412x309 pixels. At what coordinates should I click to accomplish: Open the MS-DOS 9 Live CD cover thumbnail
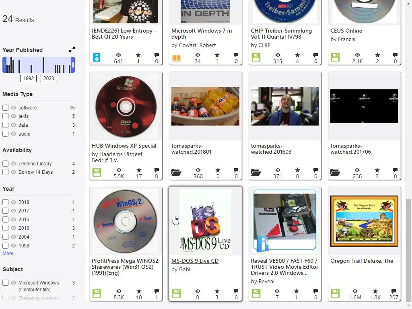[x=205, y=221]
